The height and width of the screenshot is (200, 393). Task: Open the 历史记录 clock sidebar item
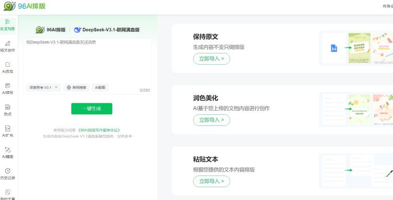point(8,174)
